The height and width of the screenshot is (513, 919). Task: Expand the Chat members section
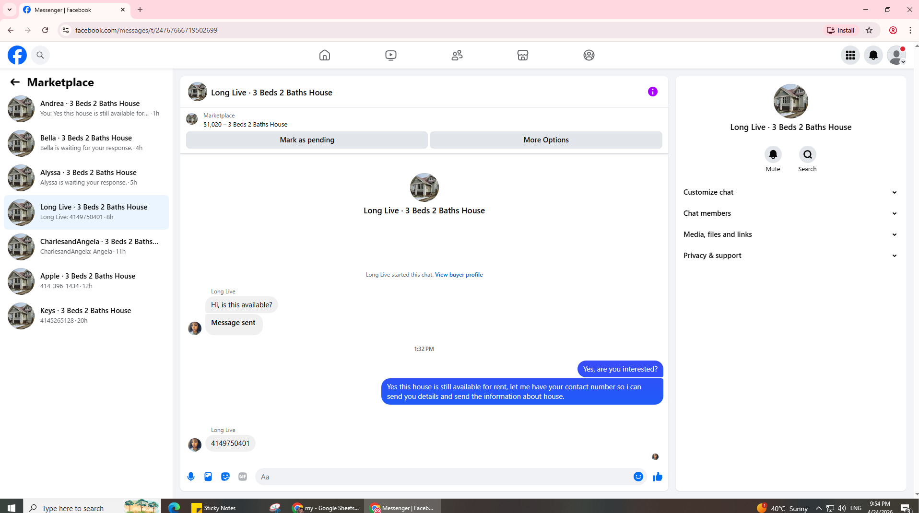pyautogui.click(x=791, y=213)
